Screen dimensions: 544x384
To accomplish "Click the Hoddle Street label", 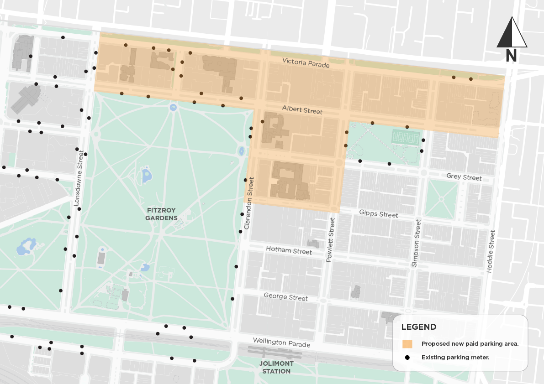I will [491, 251].
